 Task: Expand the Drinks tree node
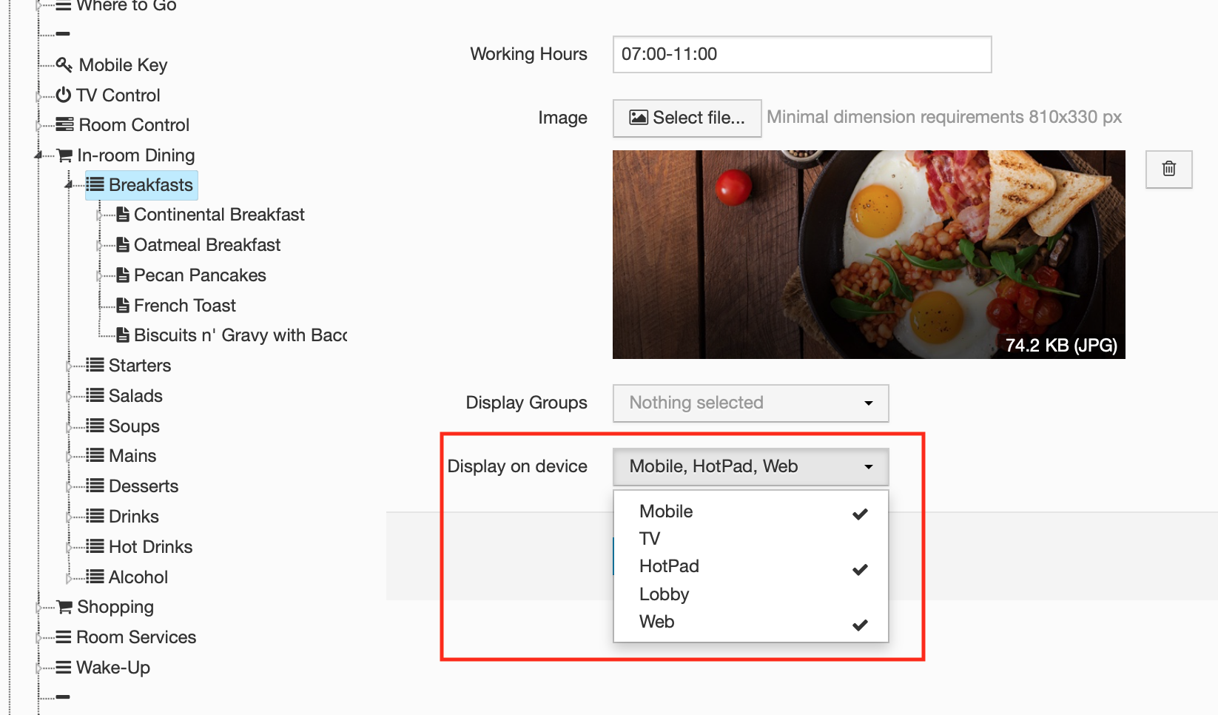click(69, 517)
